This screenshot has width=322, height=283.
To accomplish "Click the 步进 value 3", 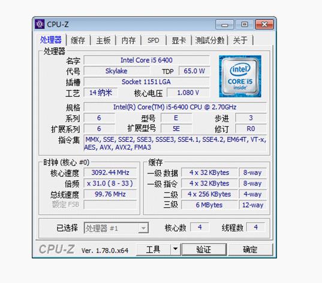I will tap(251, 118).
